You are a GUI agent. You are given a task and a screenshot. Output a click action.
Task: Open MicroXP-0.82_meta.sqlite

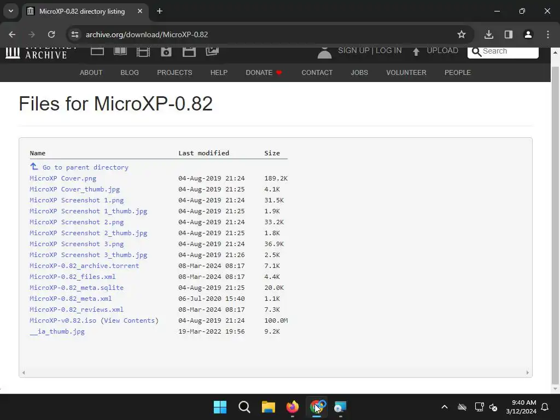(x=77, y=288)
